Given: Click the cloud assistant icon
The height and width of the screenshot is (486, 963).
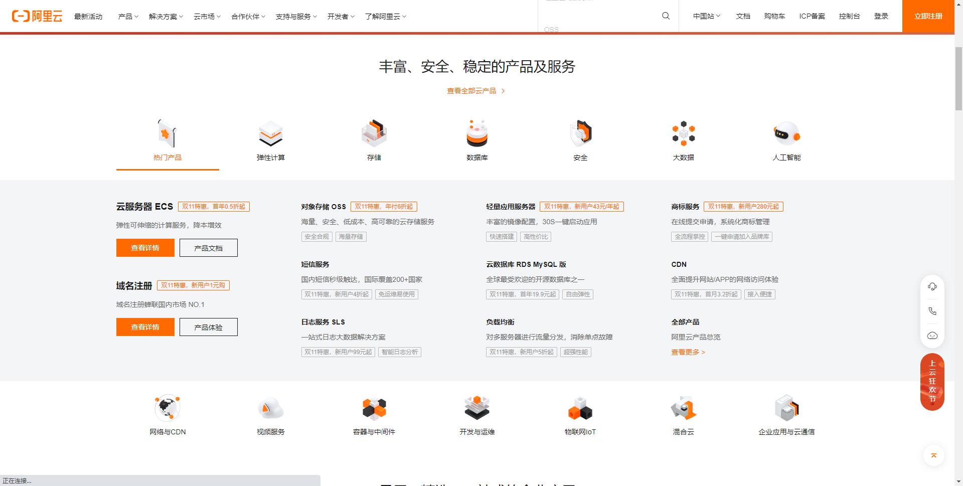Looking at the screenshot, I should tap(932, 336).
